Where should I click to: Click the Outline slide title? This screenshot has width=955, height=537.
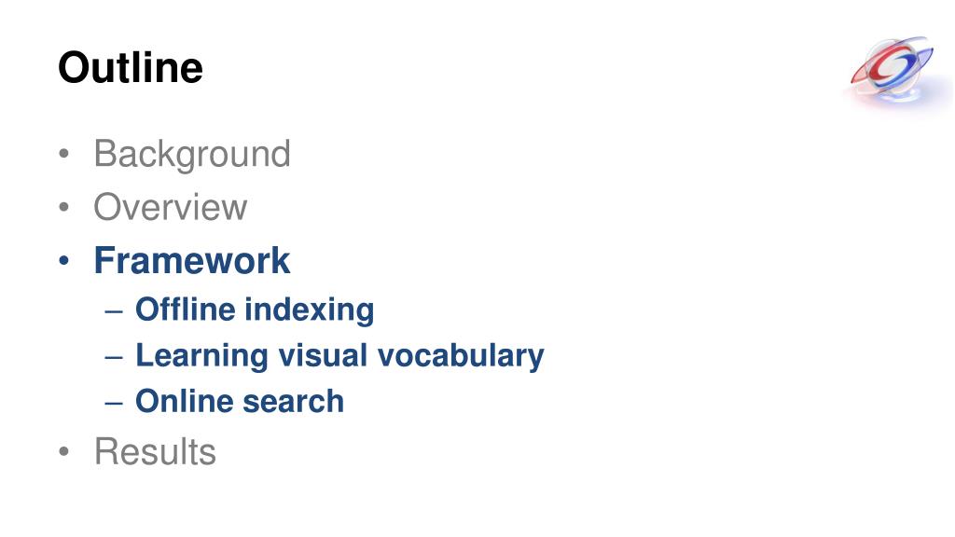(131, 67)
